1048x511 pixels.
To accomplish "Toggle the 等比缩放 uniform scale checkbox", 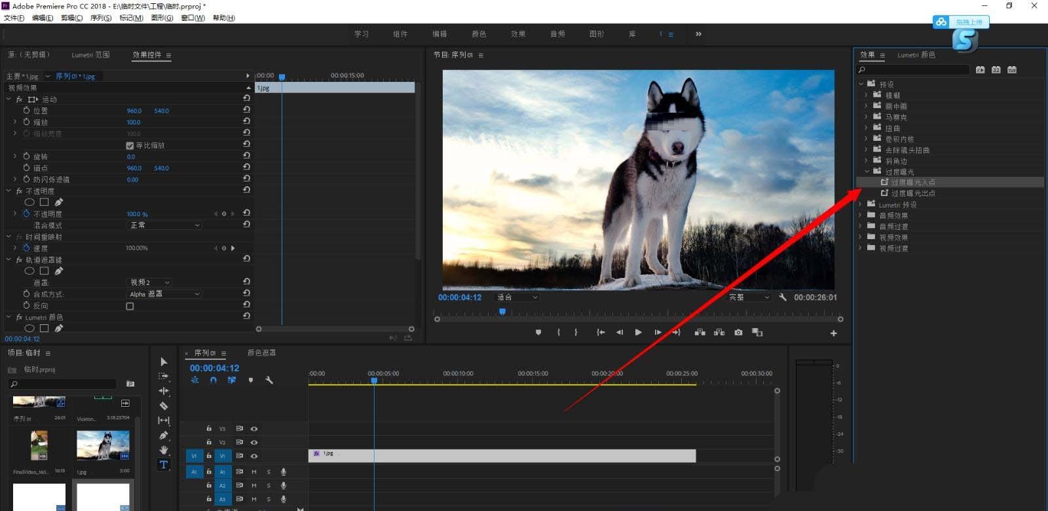I will coord(130,145).
